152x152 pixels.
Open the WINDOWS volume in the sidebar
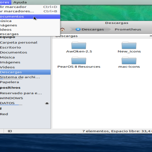pyautogui.click(x=25, y=98)
